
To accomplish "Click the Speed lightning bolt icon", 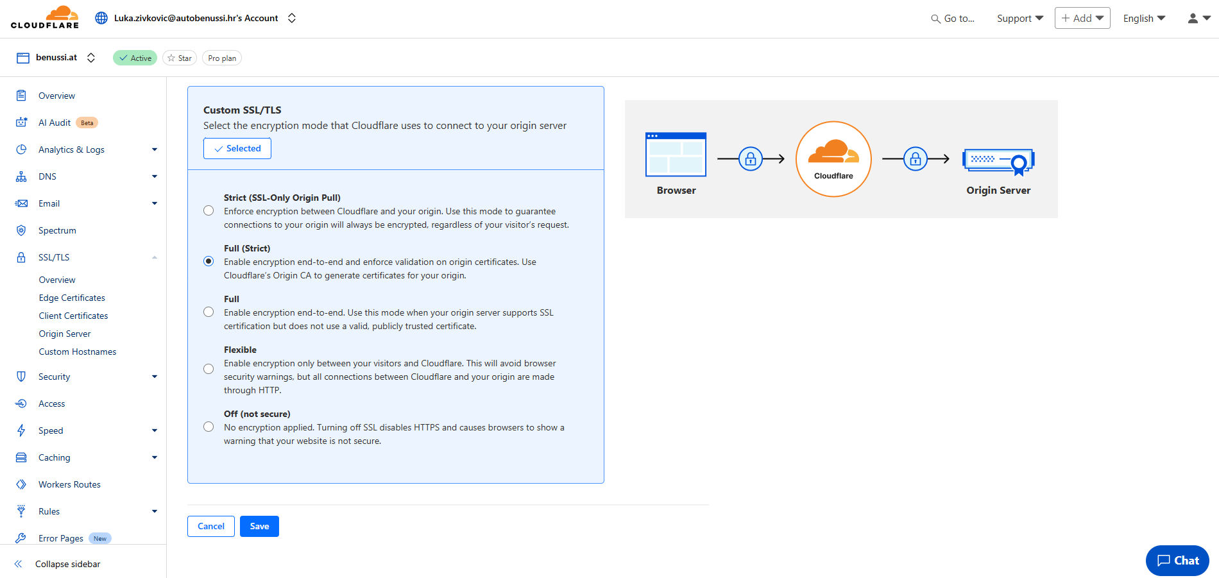I will click(x=21, y=430).
